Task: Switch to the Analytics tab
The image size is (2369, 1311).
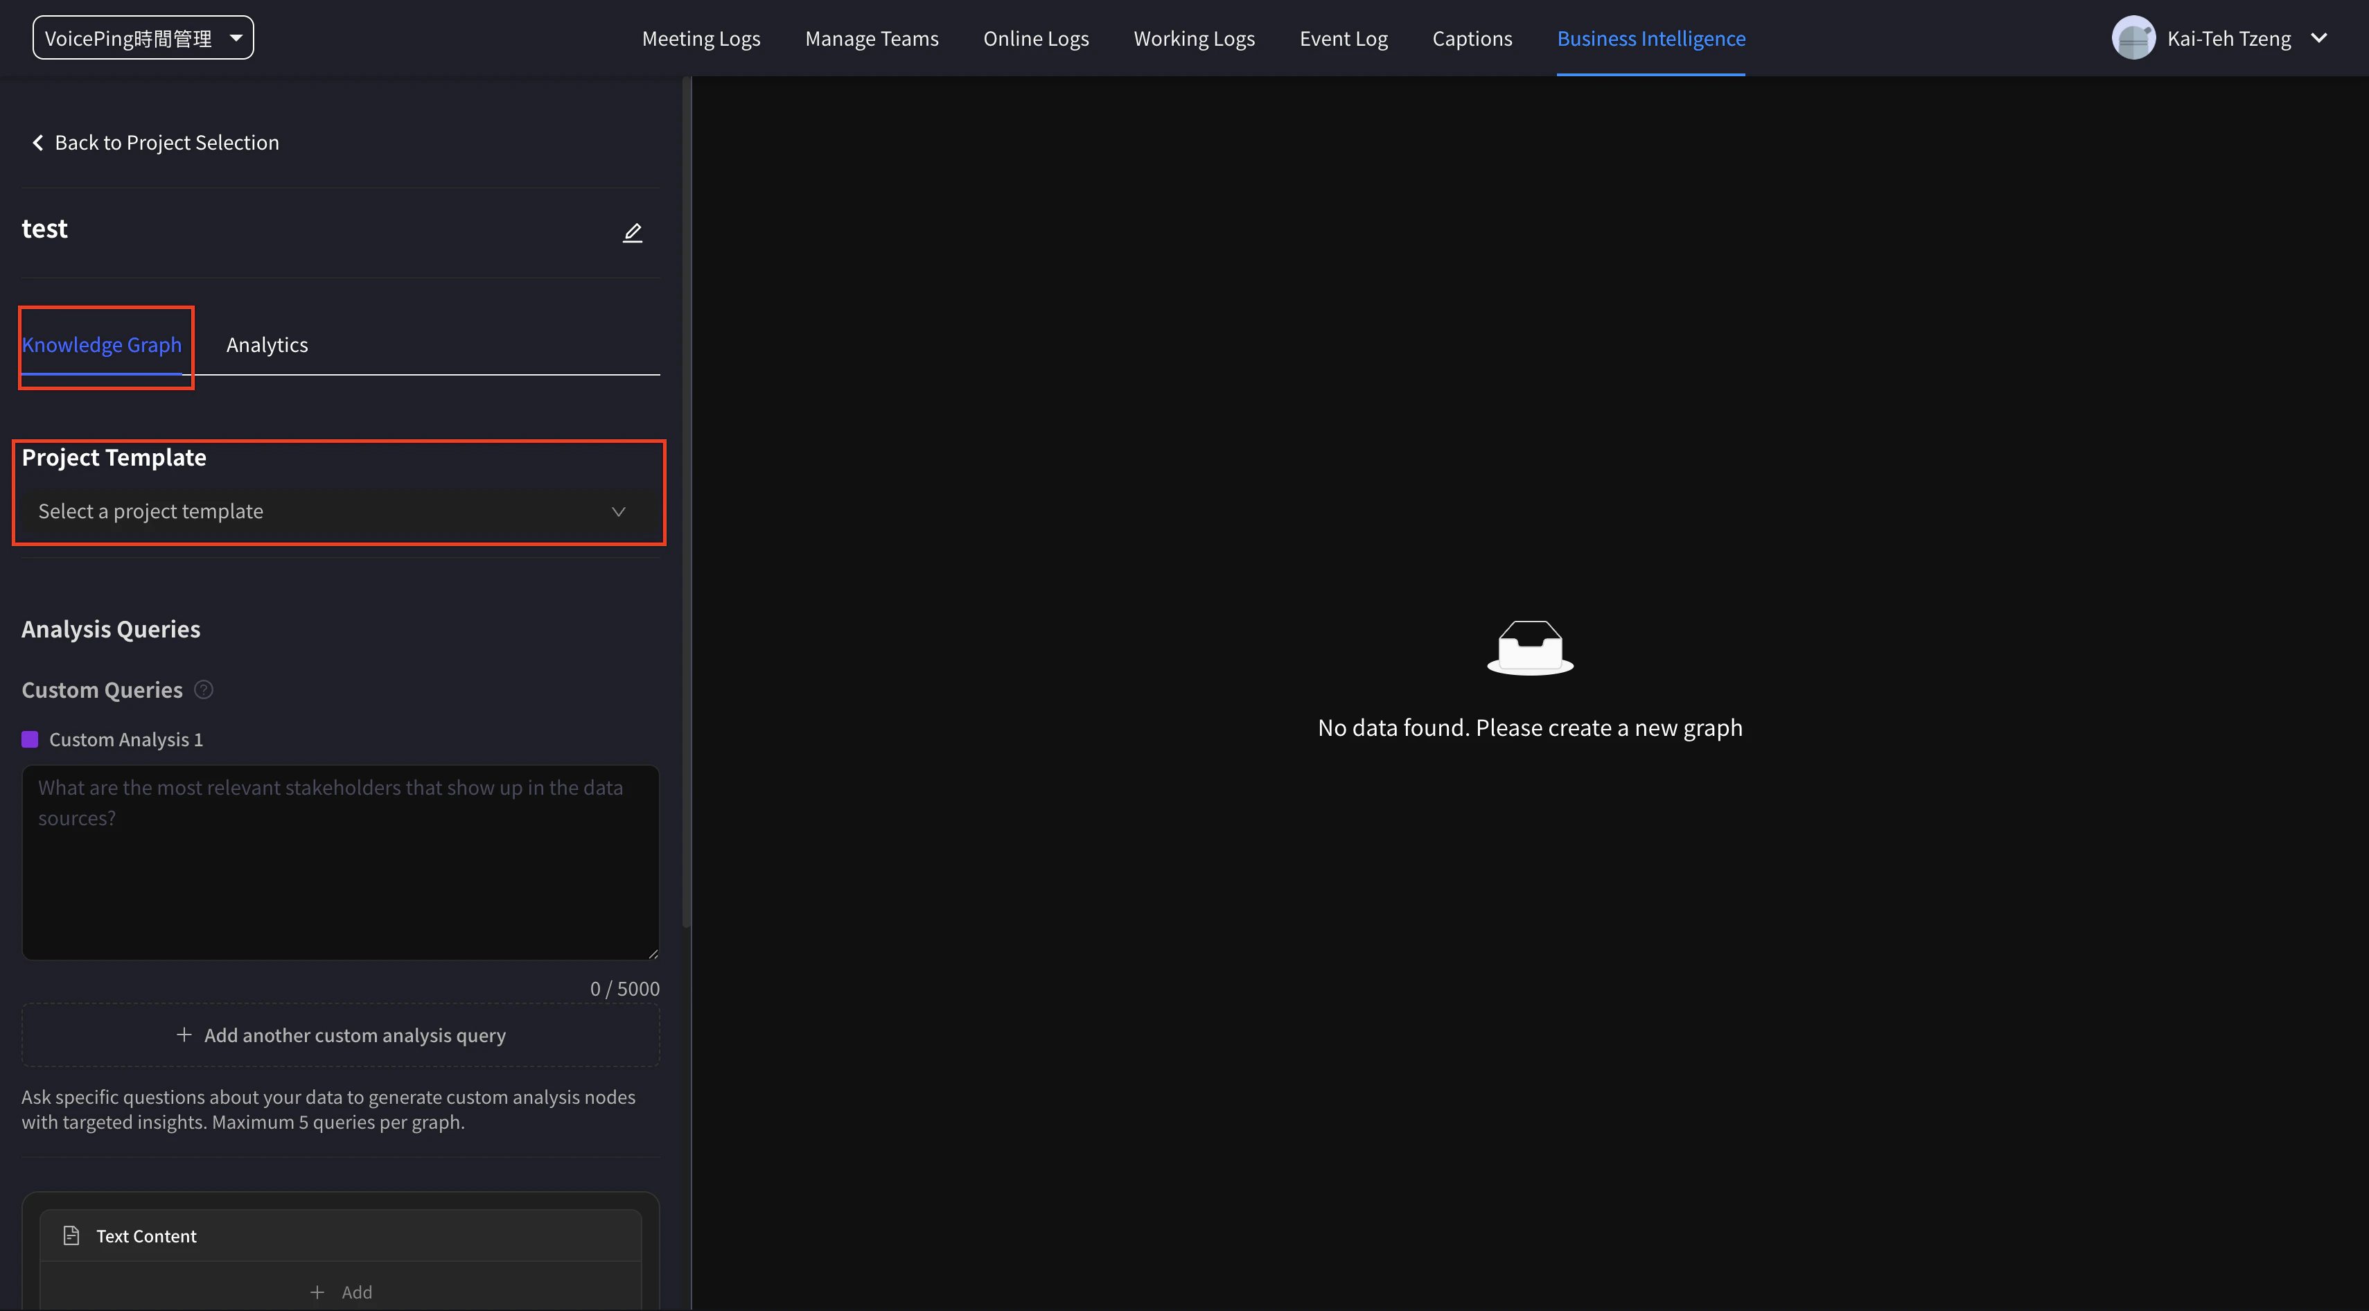Action: click(x=267, y=345)
